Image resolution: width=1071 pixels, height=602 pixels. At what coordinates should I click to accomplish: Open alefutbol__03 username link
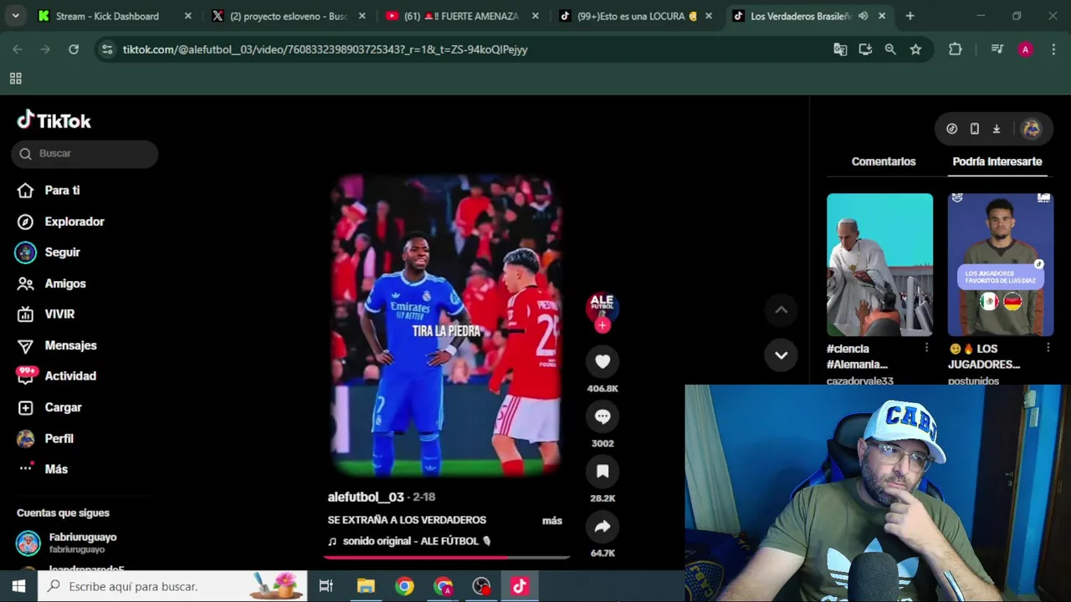(366, 497)
